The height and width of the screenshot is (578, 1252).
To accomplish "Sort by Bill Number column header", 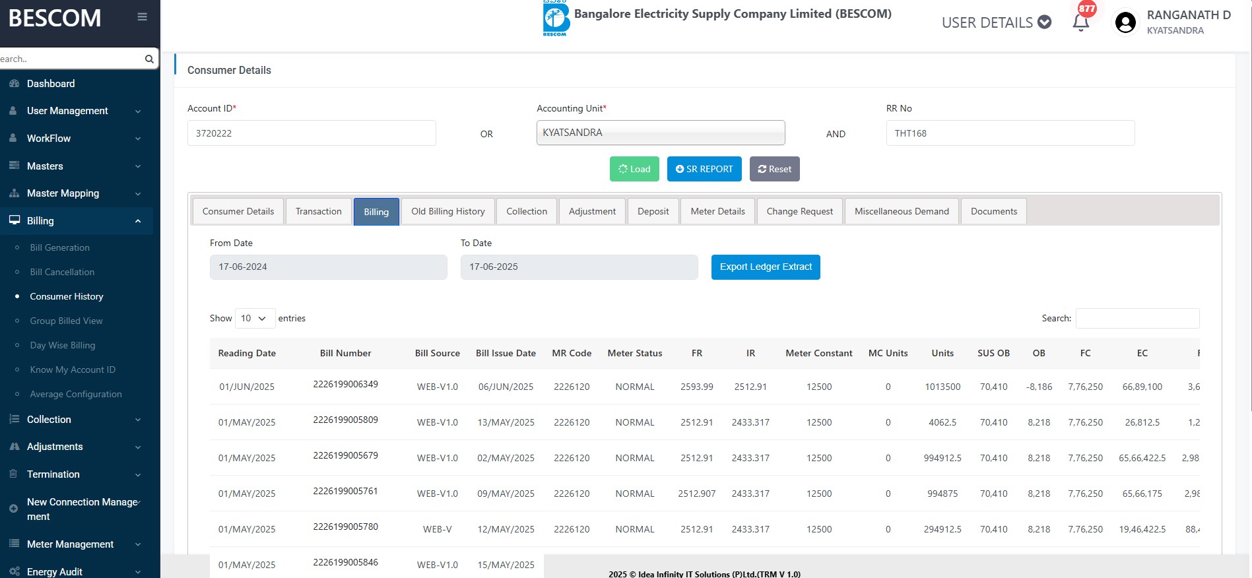I will pyautogui.click(x=346, y=353).
